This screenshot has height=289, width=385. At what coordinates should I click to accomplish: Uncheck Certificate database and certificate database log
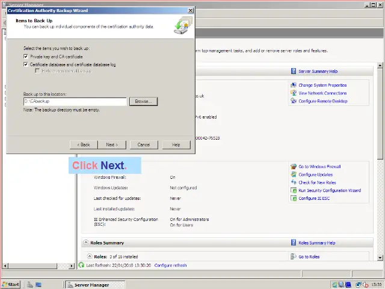point(26,64)
